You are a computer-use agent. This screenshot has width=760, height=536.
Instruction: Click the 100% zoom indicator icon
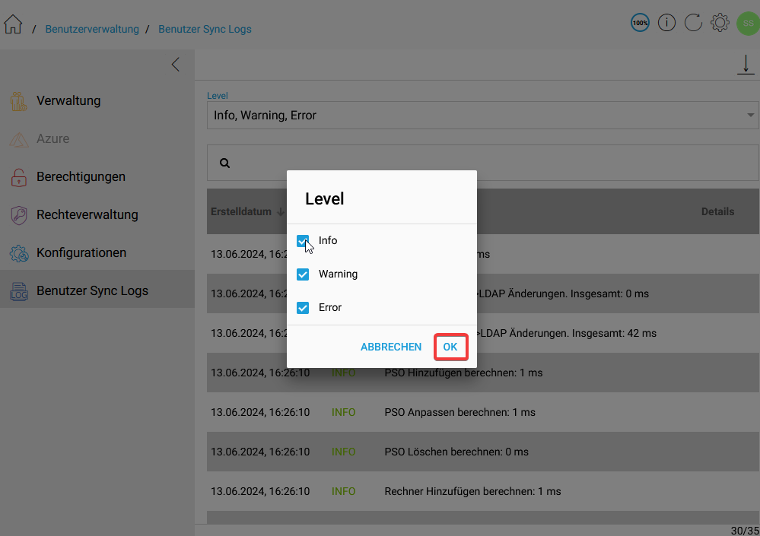(640, 23)
